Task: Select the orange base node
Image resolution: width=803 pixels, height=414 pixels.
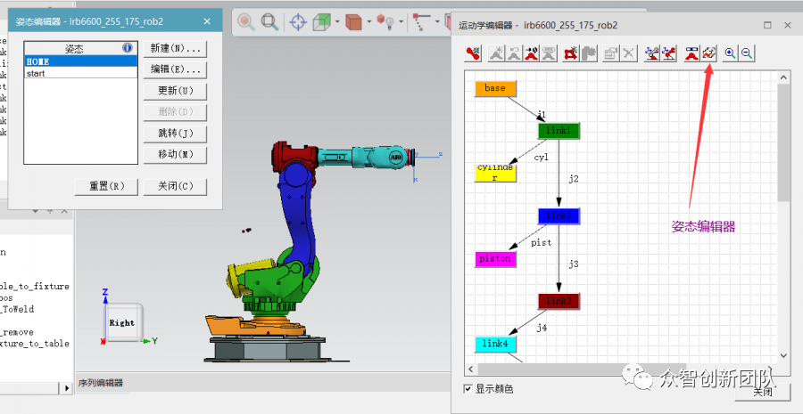Action: click(495, 88)
